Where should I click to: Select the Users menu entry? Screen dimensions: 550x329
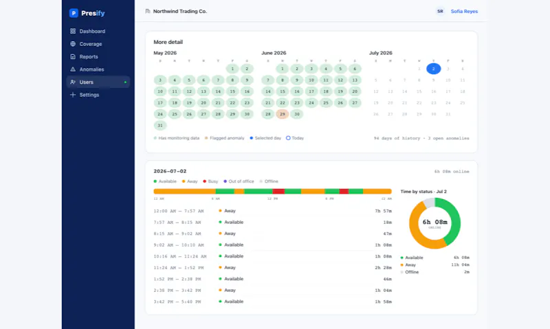(98, 82)
